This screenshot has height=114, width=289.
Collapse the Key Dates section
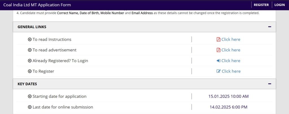point(270,84)
